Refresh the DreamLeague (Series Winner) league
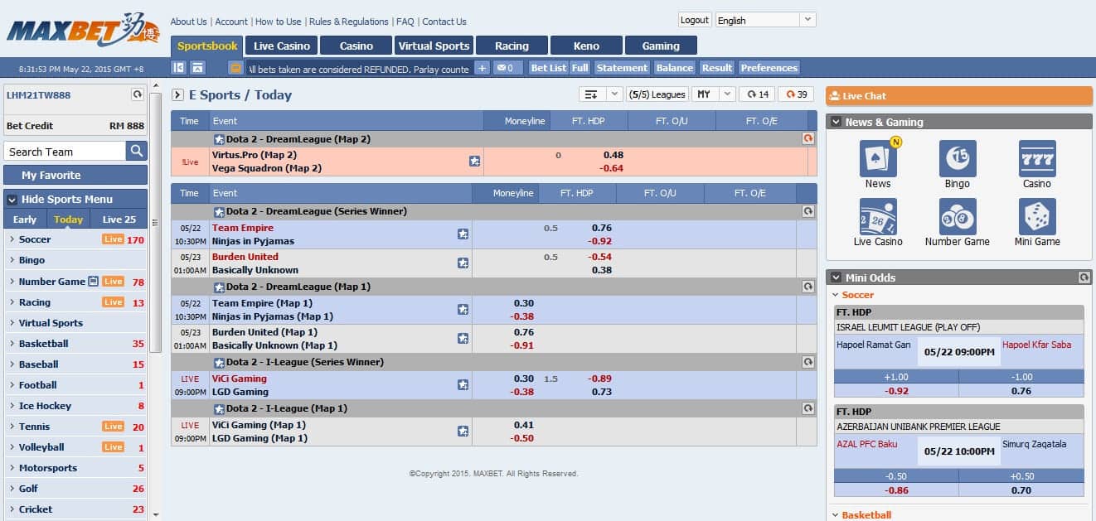1096x521 pixels. coord(808,211)
